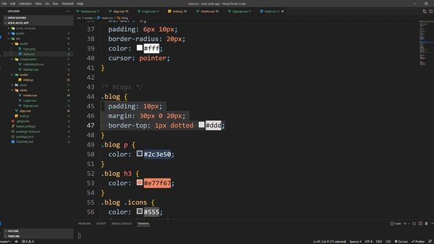The height and width of the screenshot is (244, 434).
Task: Switch to the Debug Console panel tab
Action: click(x=121, y=224)
